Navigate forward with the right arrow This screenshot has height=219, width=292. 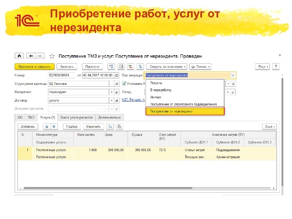pos(40,56)
